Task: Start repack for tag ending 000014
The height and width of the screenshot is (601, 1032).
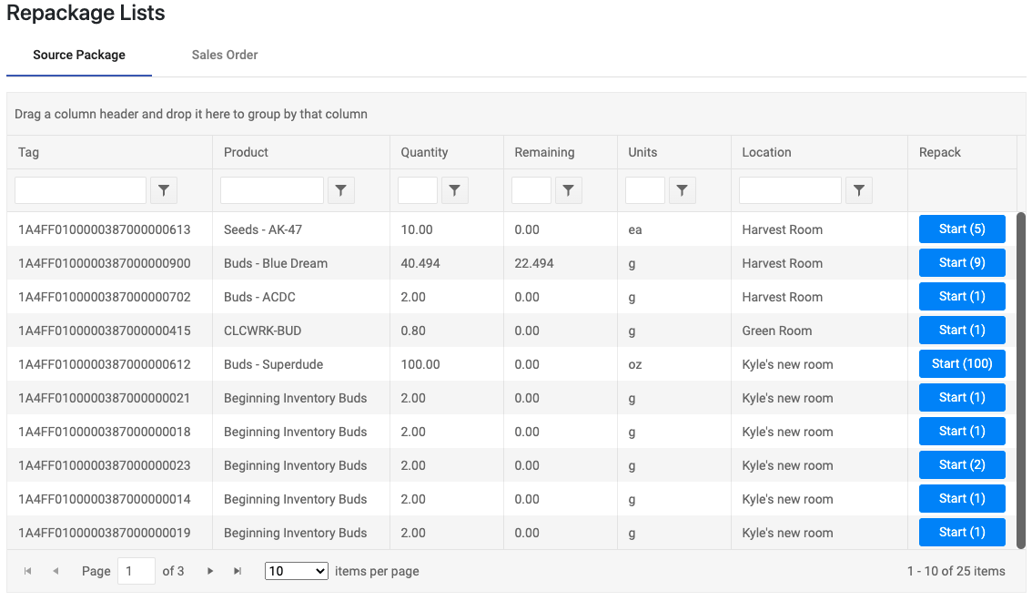Action: (x=962, y=498)
